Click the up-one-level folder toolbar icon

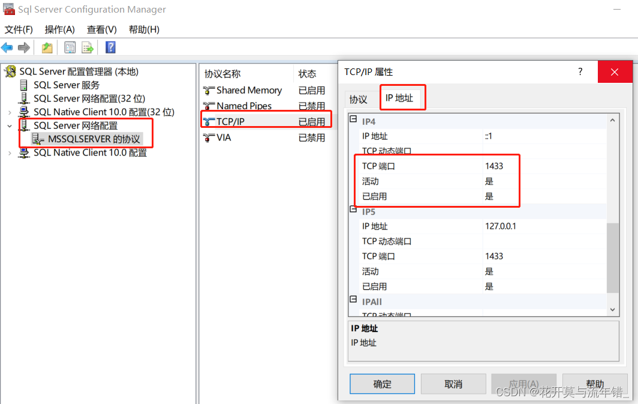[x=47, y=47]
